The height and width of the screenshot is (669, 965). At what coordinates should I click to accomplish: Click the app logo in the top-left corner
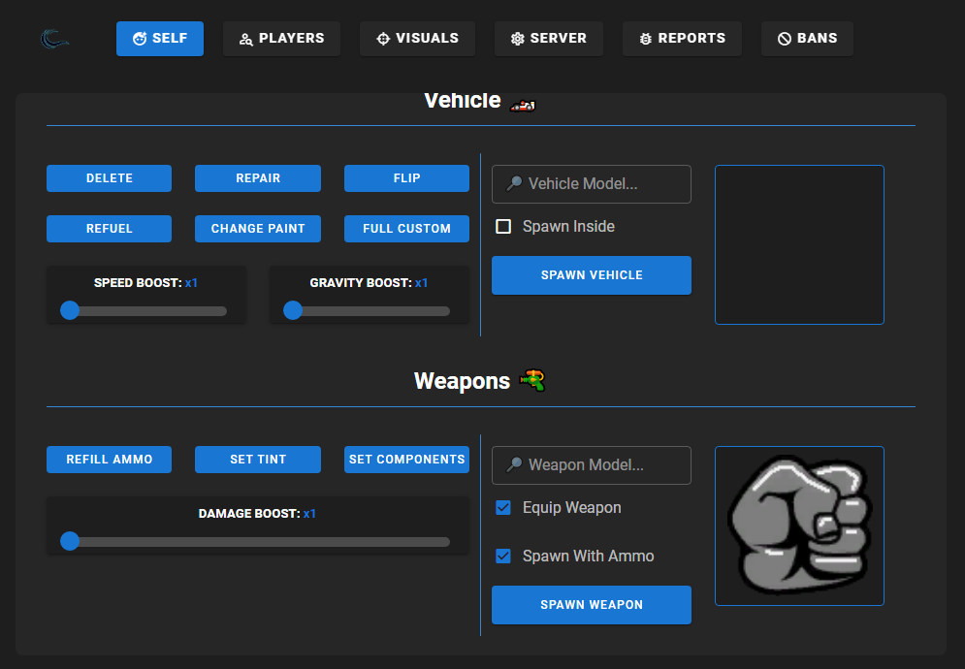point(54,38)
